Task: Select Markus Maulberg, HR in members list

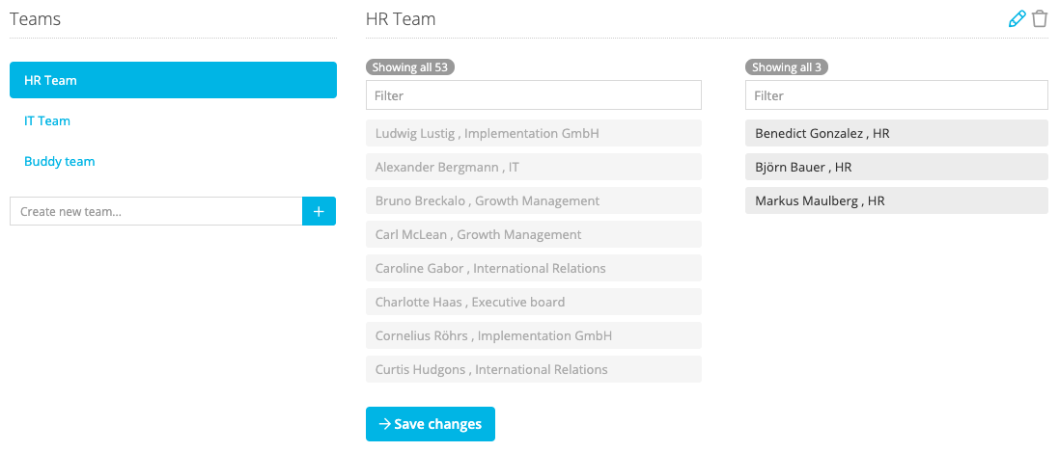Action: point(896,200)
